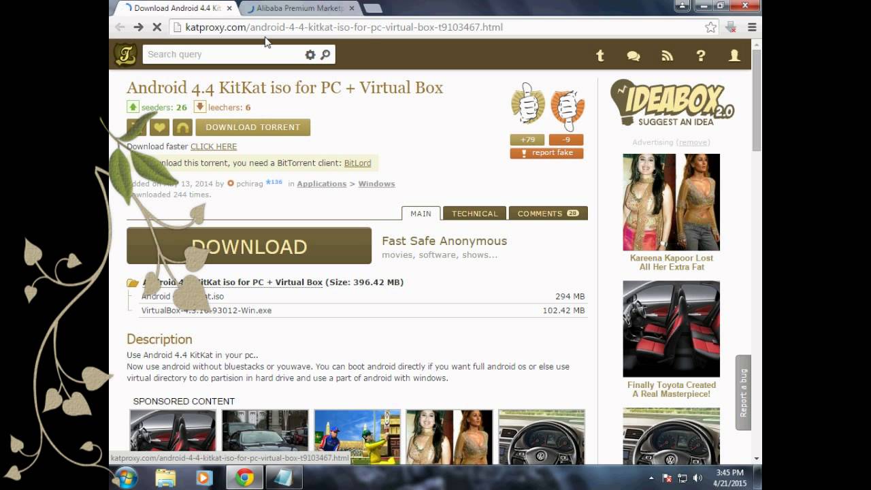Click the heart favorite icon button

[x=159, y=127]
